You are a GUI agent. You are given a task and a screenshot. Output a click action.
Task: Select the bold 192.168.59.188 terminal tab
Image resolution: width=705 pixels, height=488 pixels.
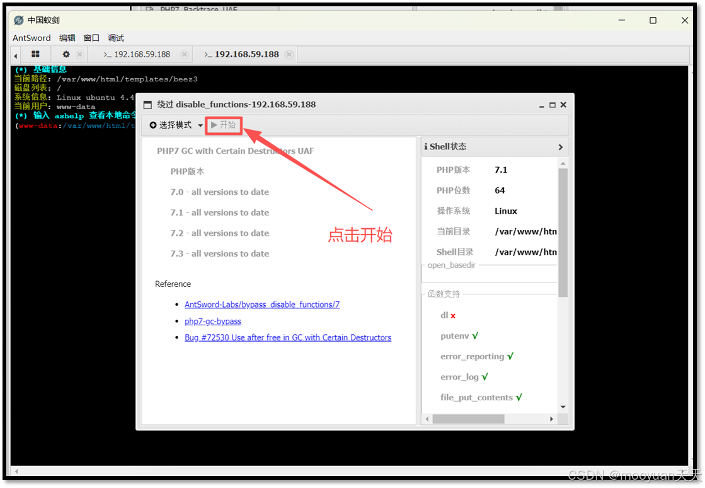[241, 54]
